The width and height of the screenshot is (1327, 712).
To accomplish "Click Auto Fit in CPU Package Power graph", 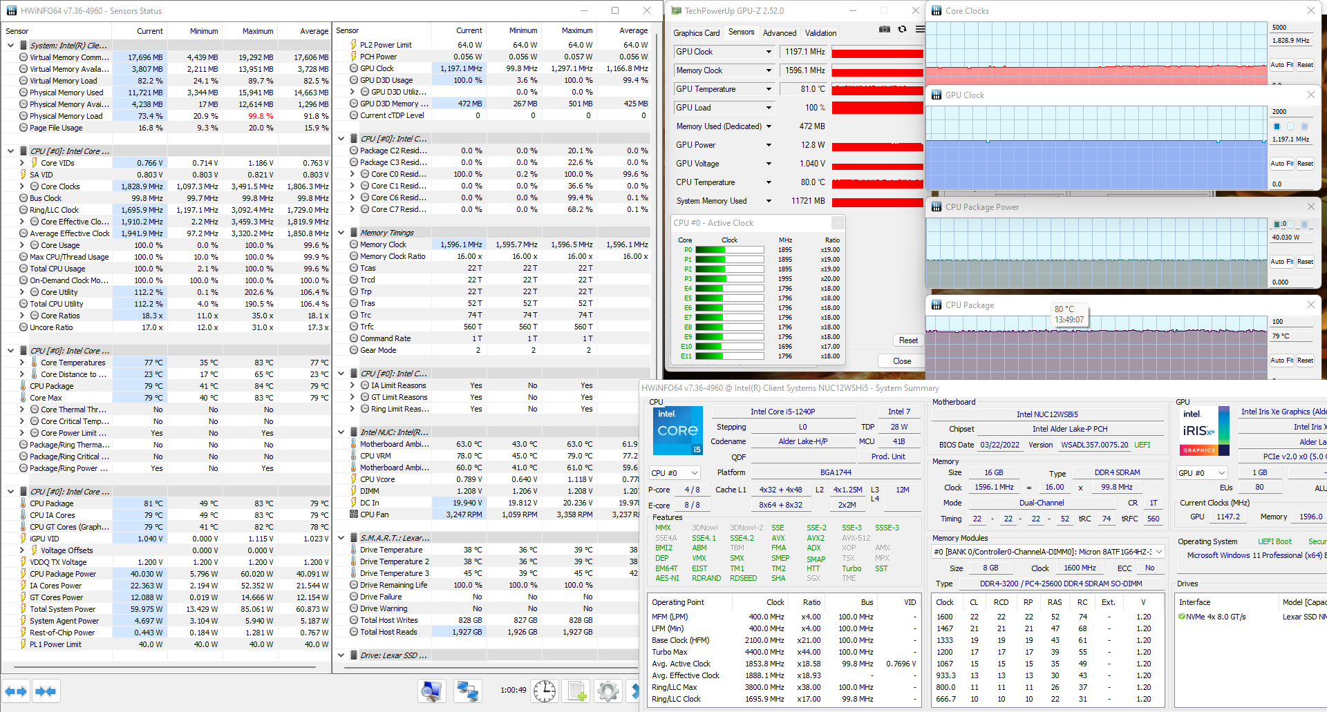I will pyautogui.click(x=1281, y=262).
